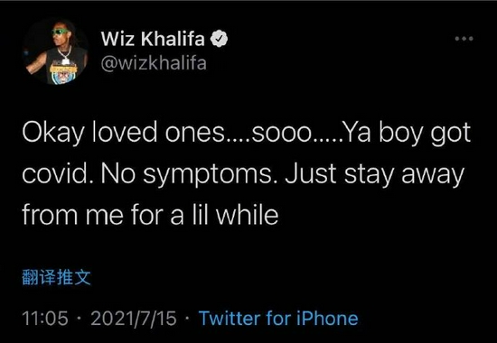Click the shirt graphic in the avatar photo

[x=63, y=73]
